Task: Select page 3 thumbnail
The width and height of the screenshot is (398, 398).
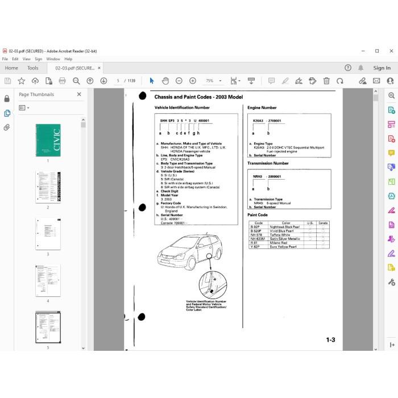Action: [x=48, y=234]
